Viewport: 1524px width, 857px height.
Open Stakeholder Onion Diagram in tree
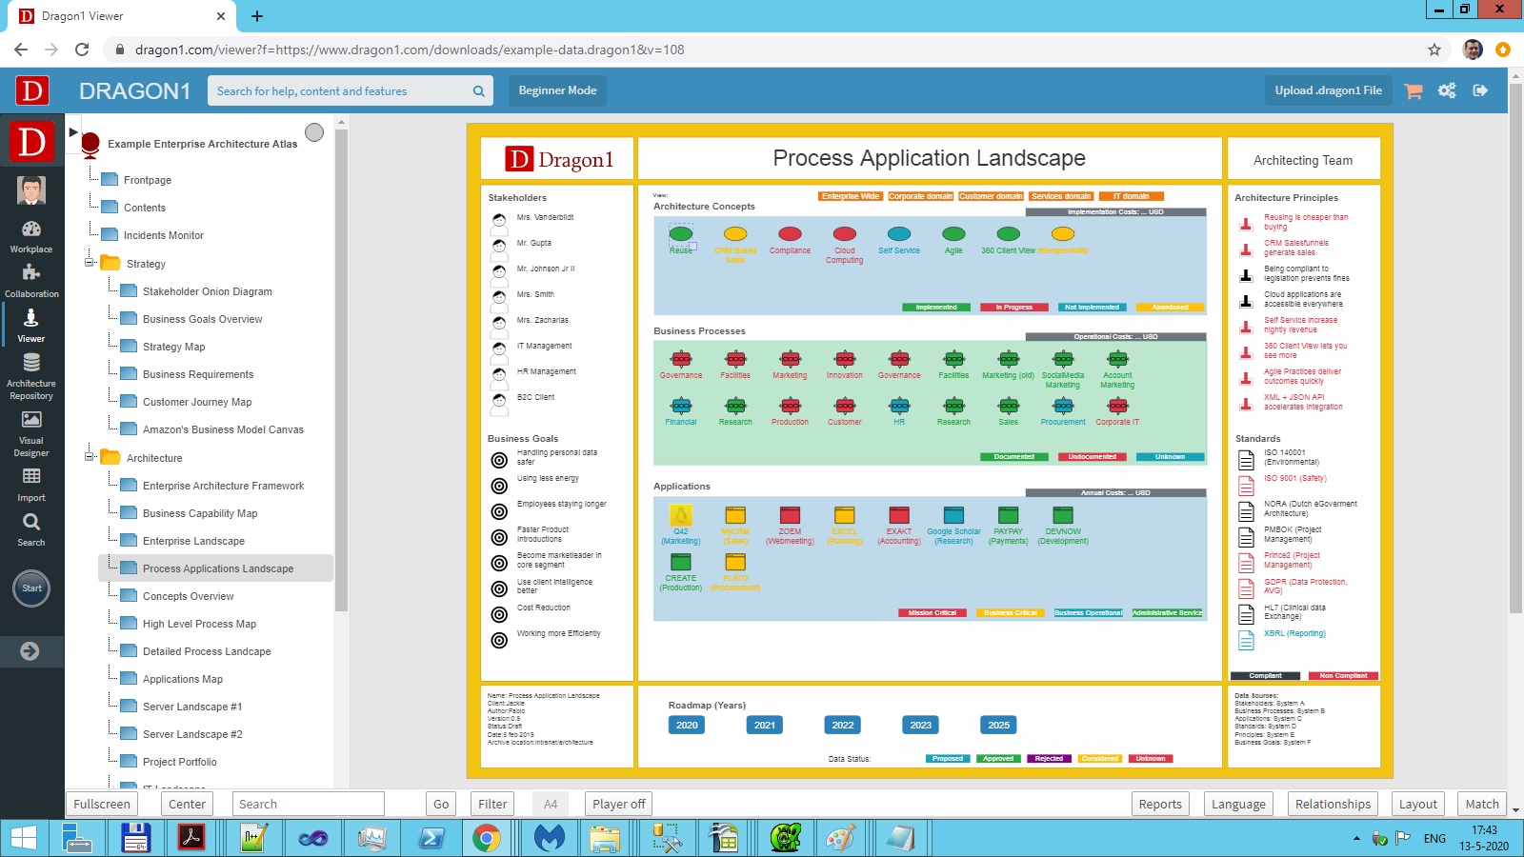coord(207,291)
